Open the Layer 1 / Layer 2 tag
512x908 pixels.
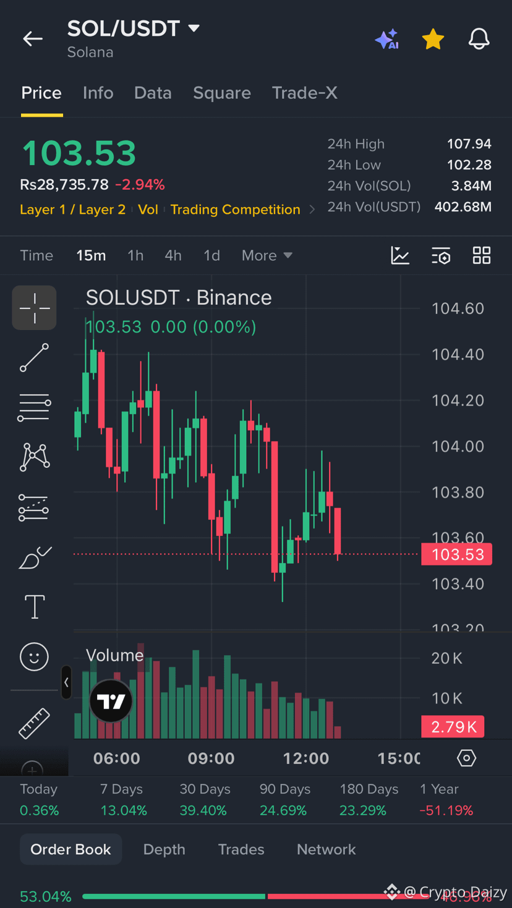click(x=72, y=210)
